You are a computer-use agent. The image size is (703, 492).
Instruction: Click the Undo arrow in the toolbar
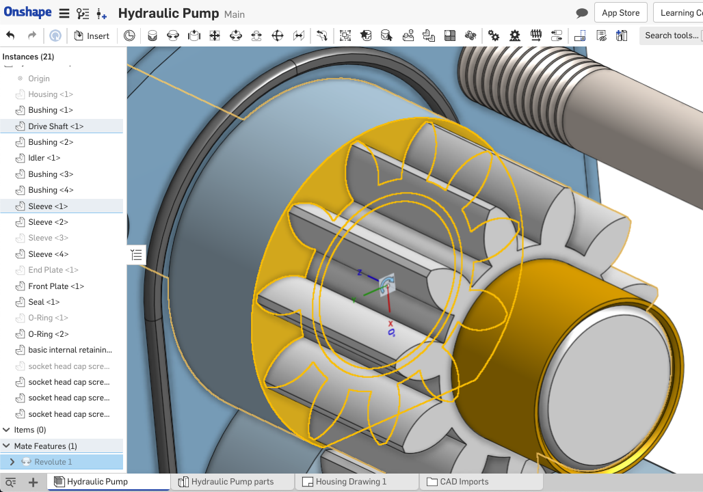tap(10, 36)
